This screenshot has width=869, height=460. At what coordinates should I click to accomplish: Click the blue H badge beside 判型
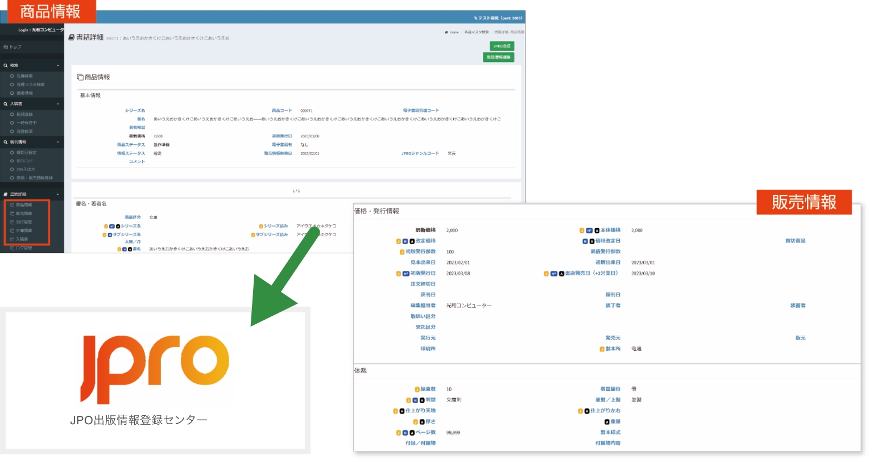click(x=415, y=400)
